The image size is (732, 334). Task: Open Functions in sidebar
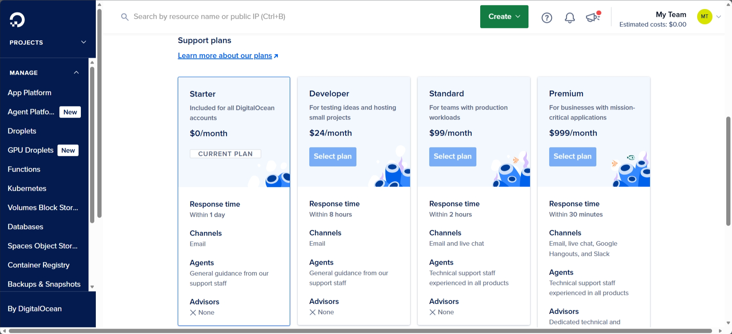coord(24,169)
